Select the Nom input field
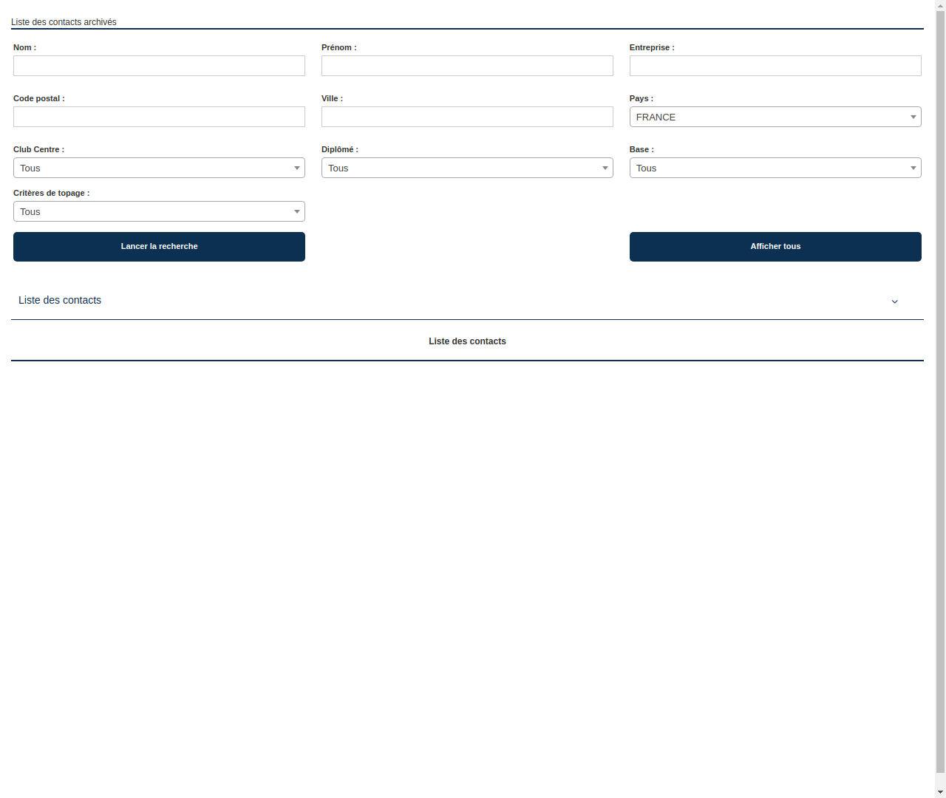 point(159,66)
